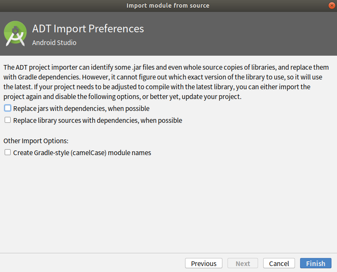Close the Import module dialog window
The image size is (337, 272).
click(x=331, y=6)
